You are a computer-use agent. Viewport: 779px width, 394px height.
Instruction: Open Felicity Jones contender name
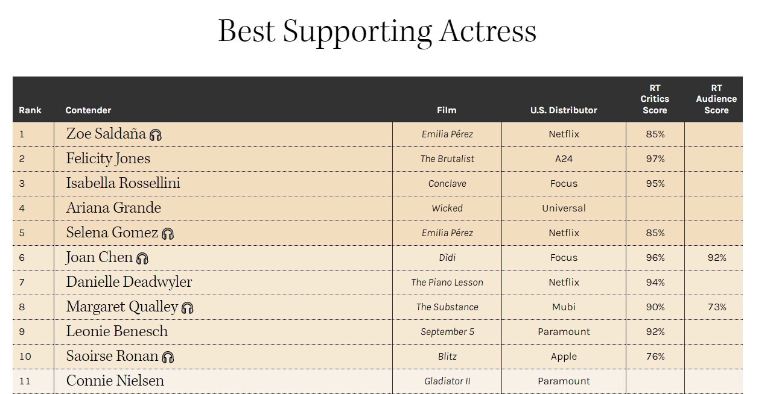[108, 158]
